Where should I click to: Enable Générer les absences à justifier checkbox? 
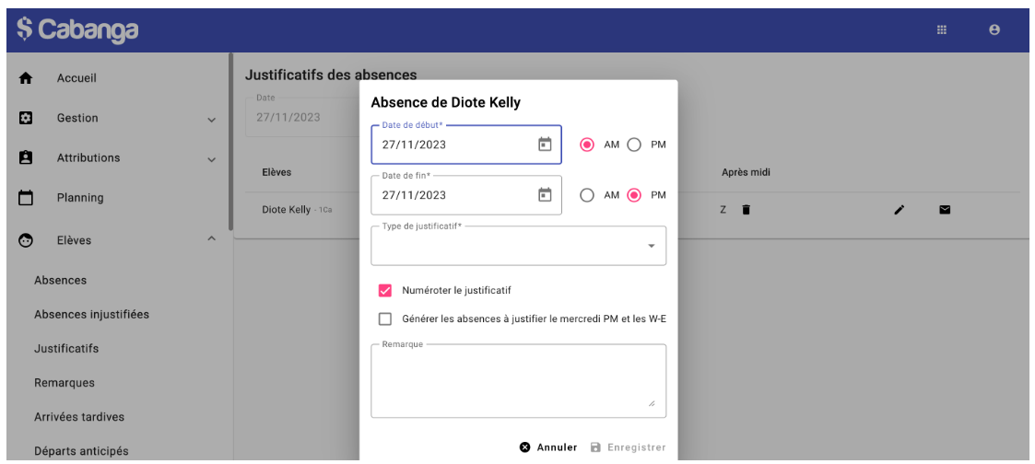click(385, 319)
